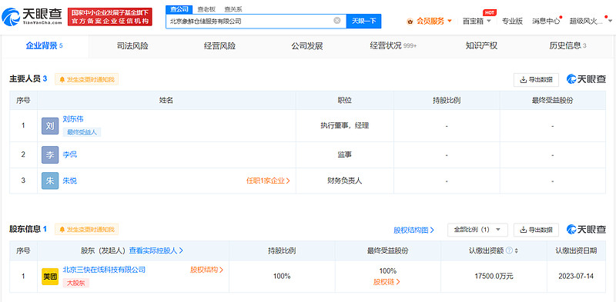
Task: Enable change notification for 主要人员
Action: (86, 79)
